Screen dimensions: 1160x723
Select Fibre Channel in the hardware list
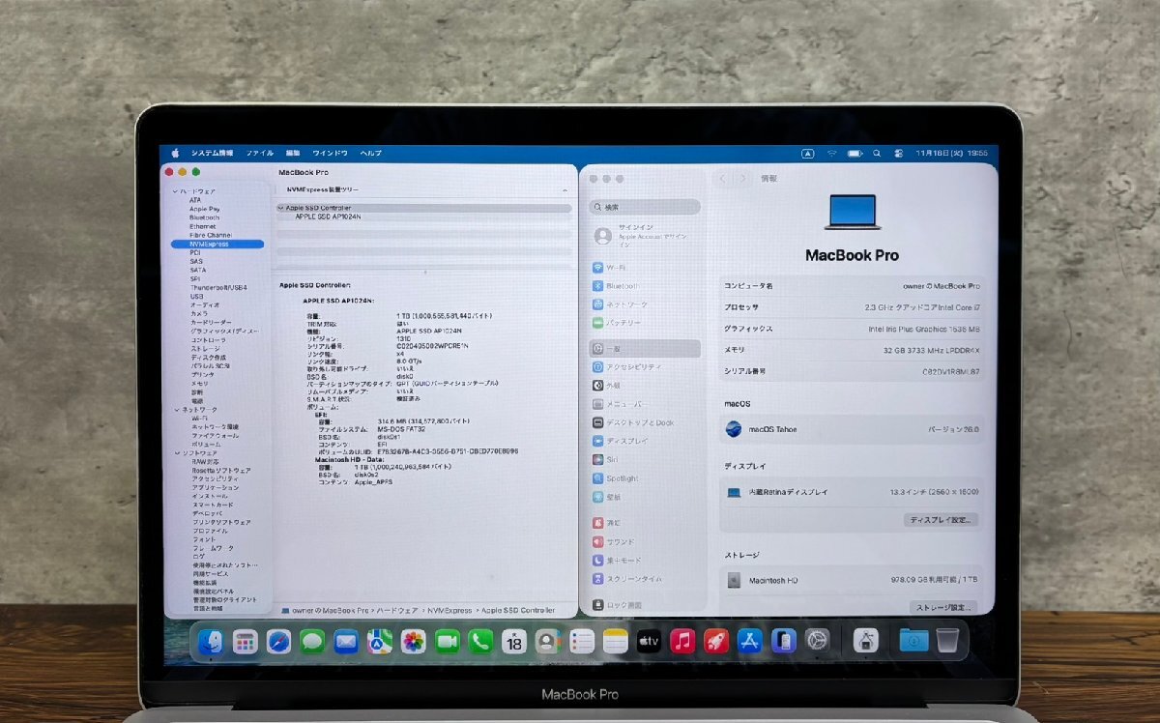point(211,235)
